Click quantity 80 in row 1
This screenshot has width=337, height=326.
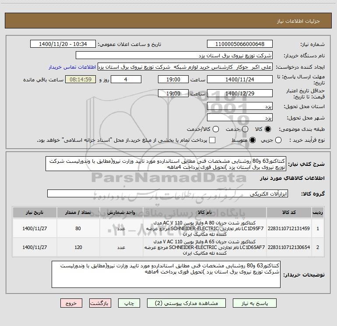click(78, 228)
